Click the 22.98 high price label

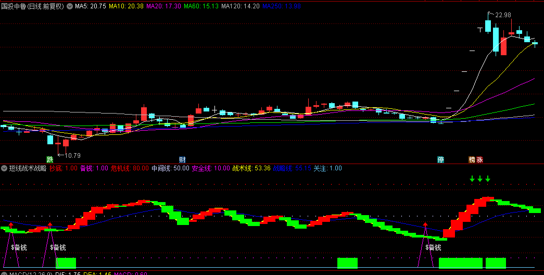(503, 15)
